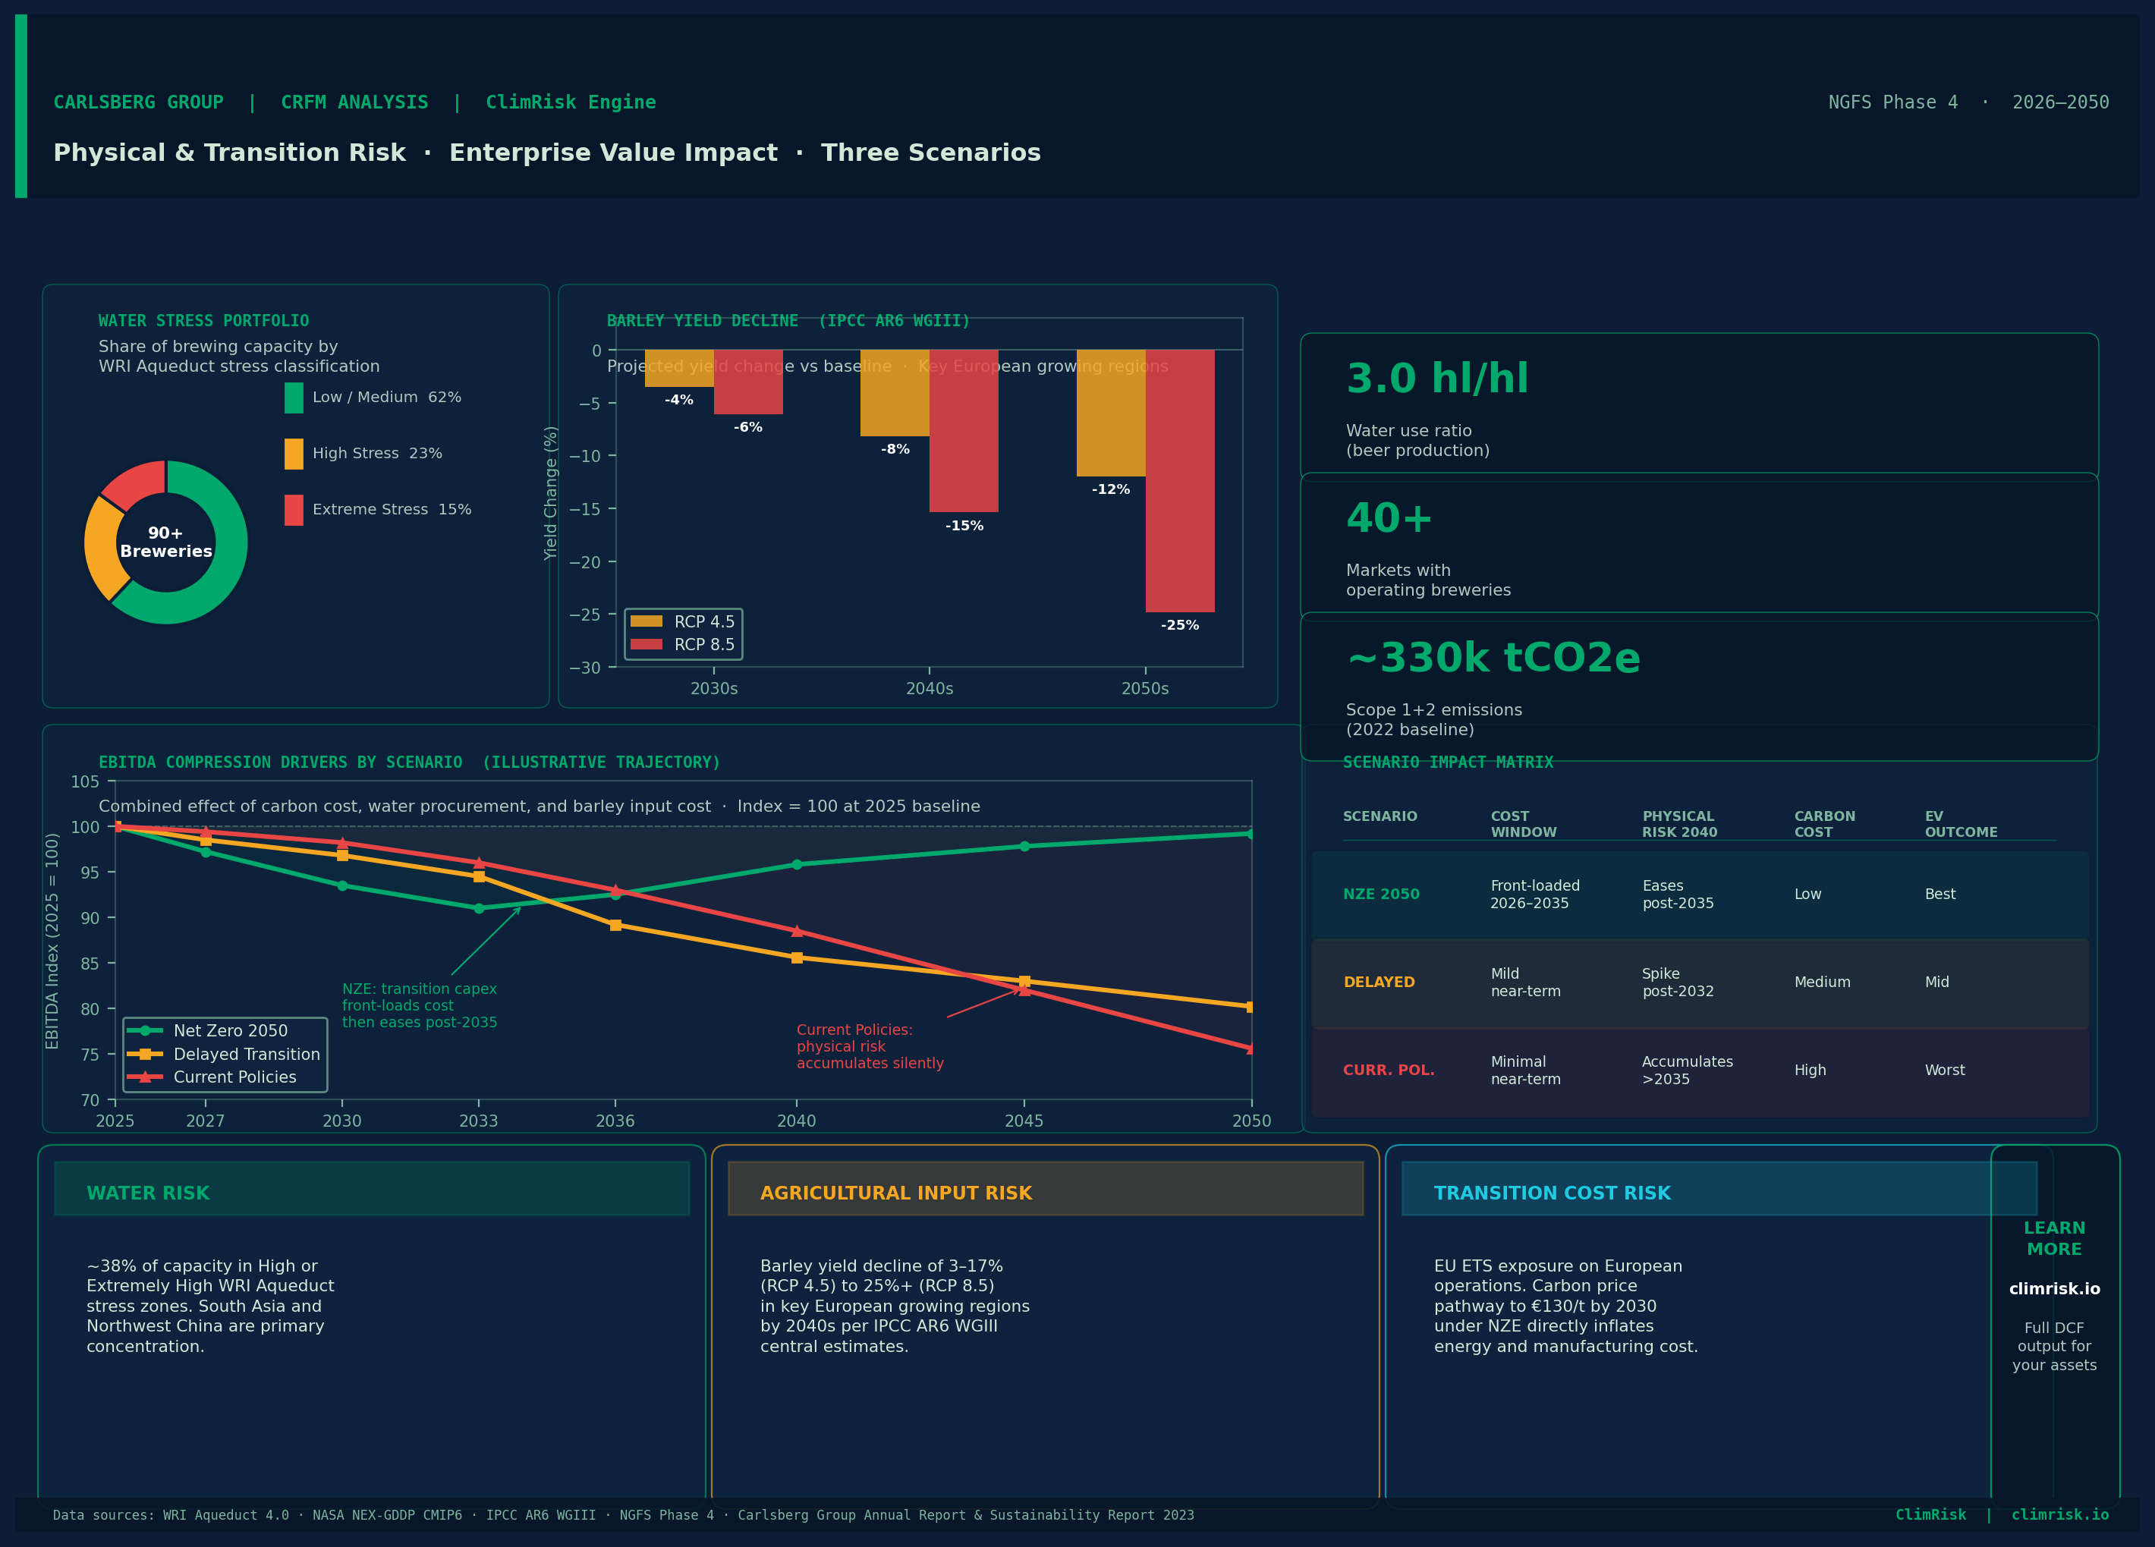Click the Data sources footer line
Image resolution: width=2155 pixels, height=1547 pixels.
622,1514
